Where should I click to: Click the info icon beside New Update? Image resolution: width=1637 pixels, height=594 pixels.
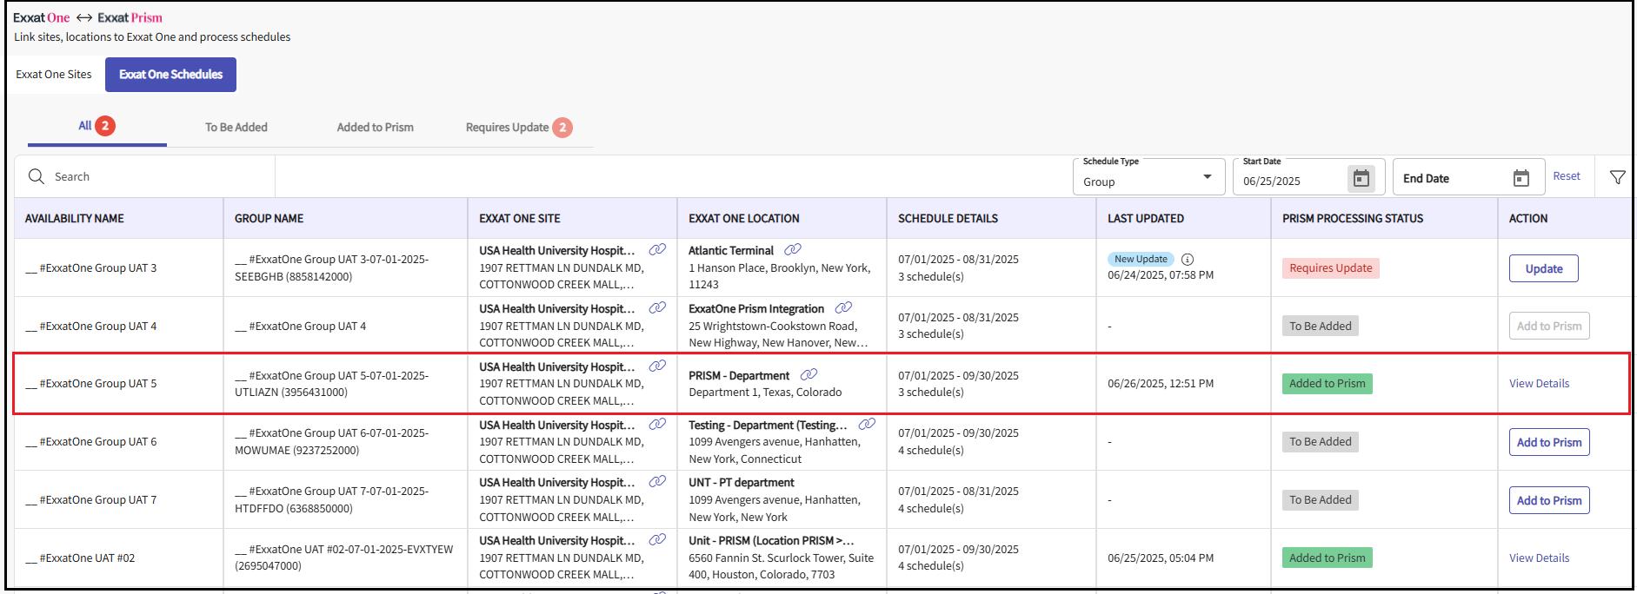pyautogui.click(x=1188, y=260)
